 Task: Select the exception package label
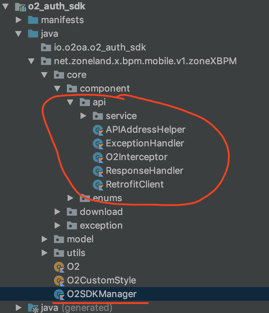click(101, 226)
